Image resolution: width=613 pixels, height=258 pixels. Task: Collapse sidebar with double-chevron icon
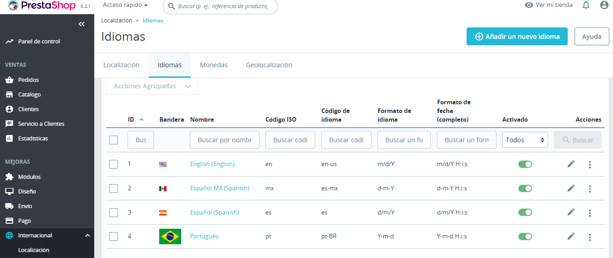click(81, 24)
